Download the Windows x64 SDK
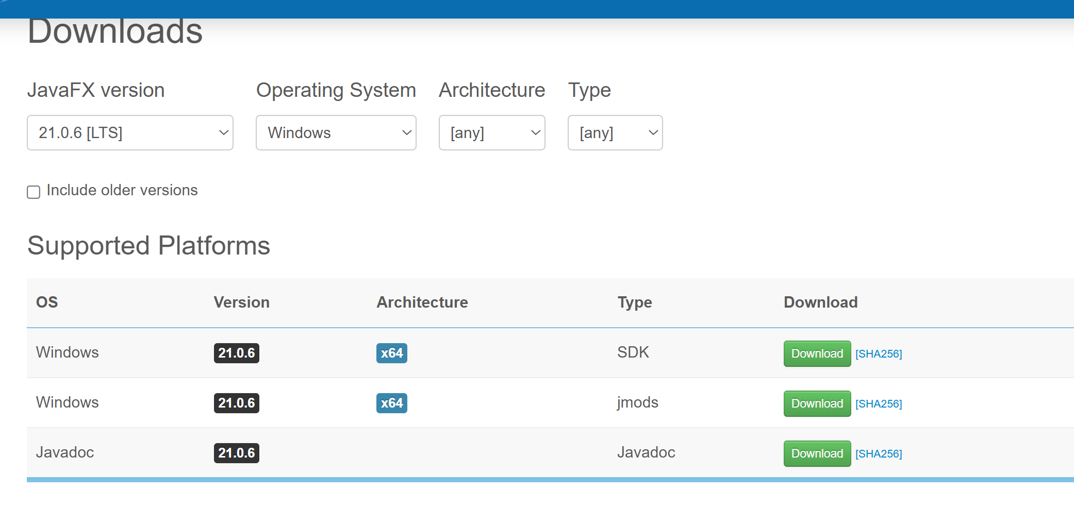The height and width of the screenshot is (507, 1074). tap(817, 353)
